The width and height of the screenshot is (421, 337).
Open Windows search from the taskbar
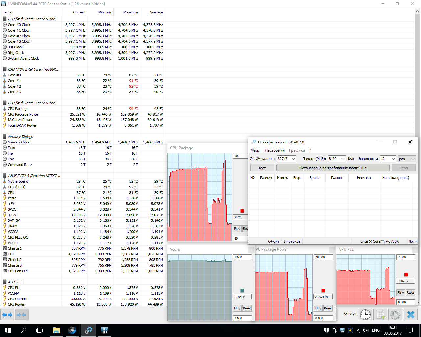coord(24,330)
